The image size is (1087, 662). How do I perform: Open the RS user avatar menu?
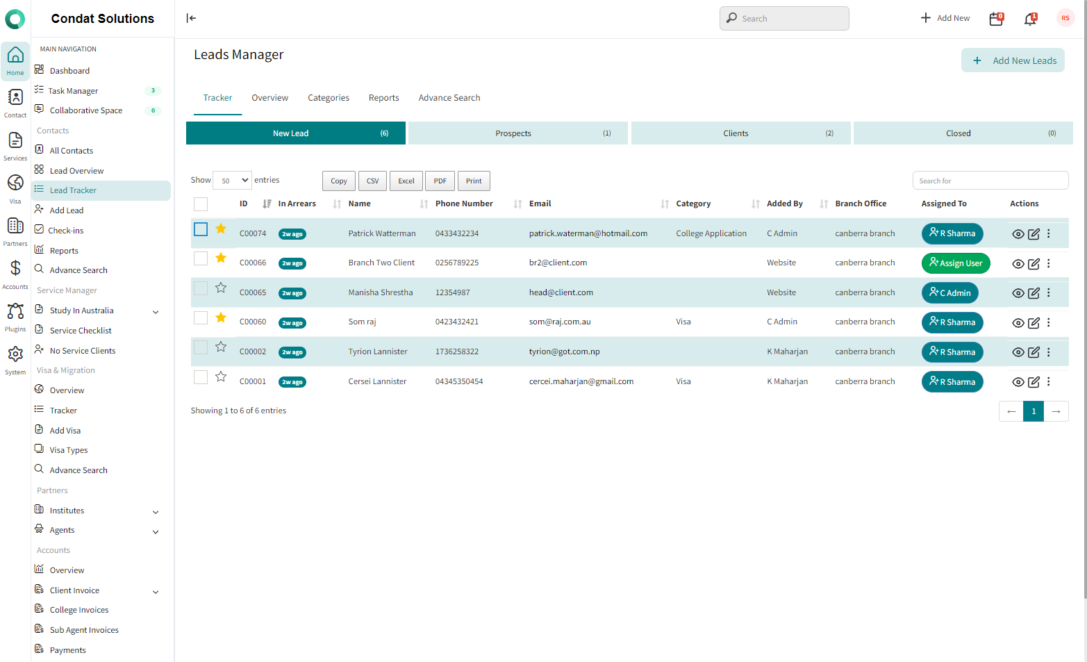pyautogui.click(x=1065, y=18)
